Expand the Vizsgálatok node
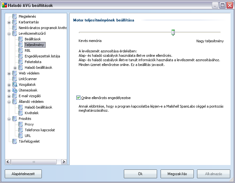This screenshot has width=235, height=183. 9,85
